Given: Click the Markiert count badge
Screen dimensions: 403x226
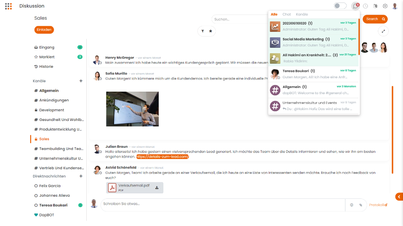Looking at the screenshot, I should [80, 57].
